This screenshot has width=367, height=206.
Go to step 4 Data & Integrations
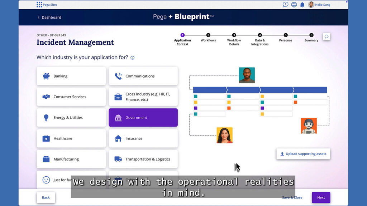point(260,40)
